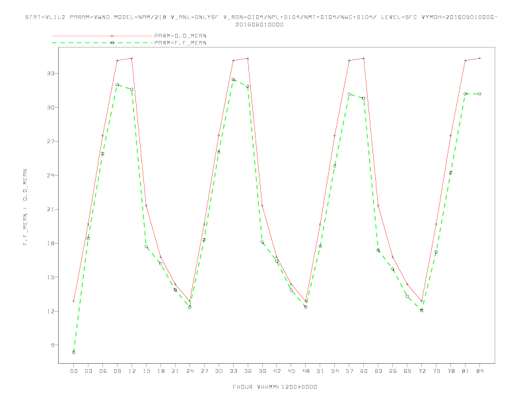
Task: Click the y-axis tick label 24
Action: click(x=51, y=176)
